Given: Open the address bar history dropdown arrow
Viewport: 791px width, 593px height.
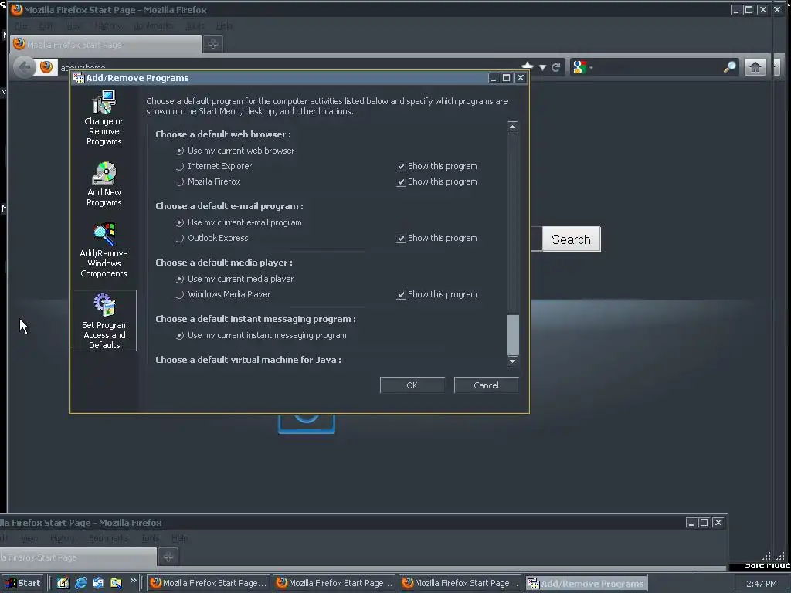Looking at the screenshot, I should coord(542,68).
